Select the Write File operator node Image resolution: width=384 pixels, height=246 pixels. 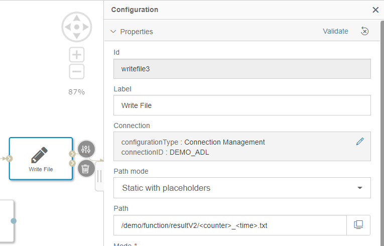pyautogui.click(x=41, y=158)
